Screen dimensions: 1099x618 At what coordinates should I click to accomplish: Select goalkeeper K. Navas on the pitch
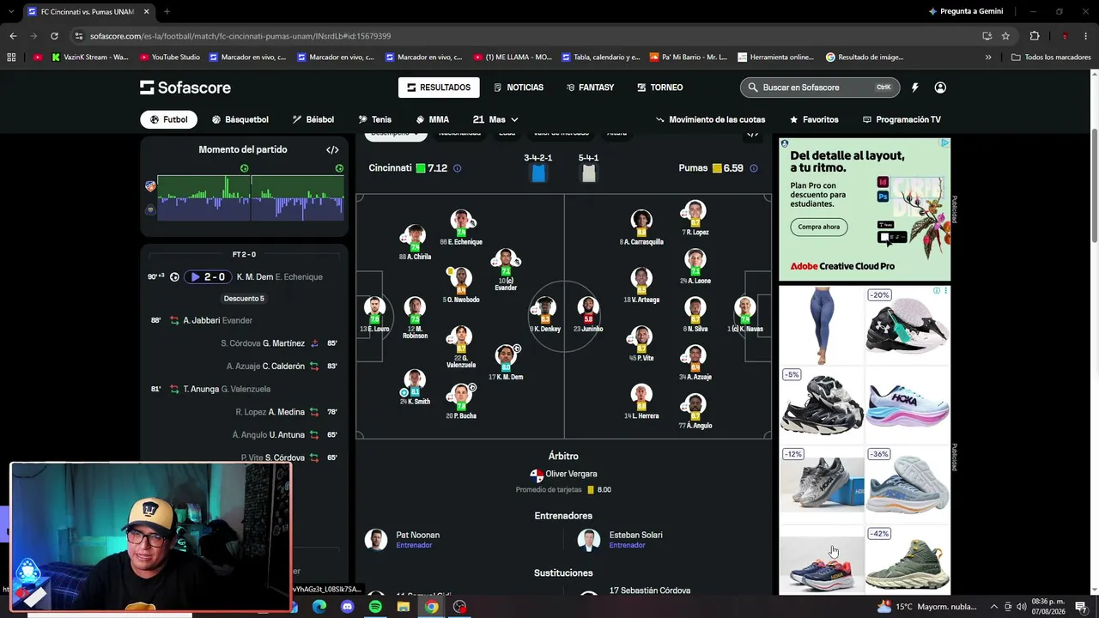pyautogui.click(x=744, y=314)
